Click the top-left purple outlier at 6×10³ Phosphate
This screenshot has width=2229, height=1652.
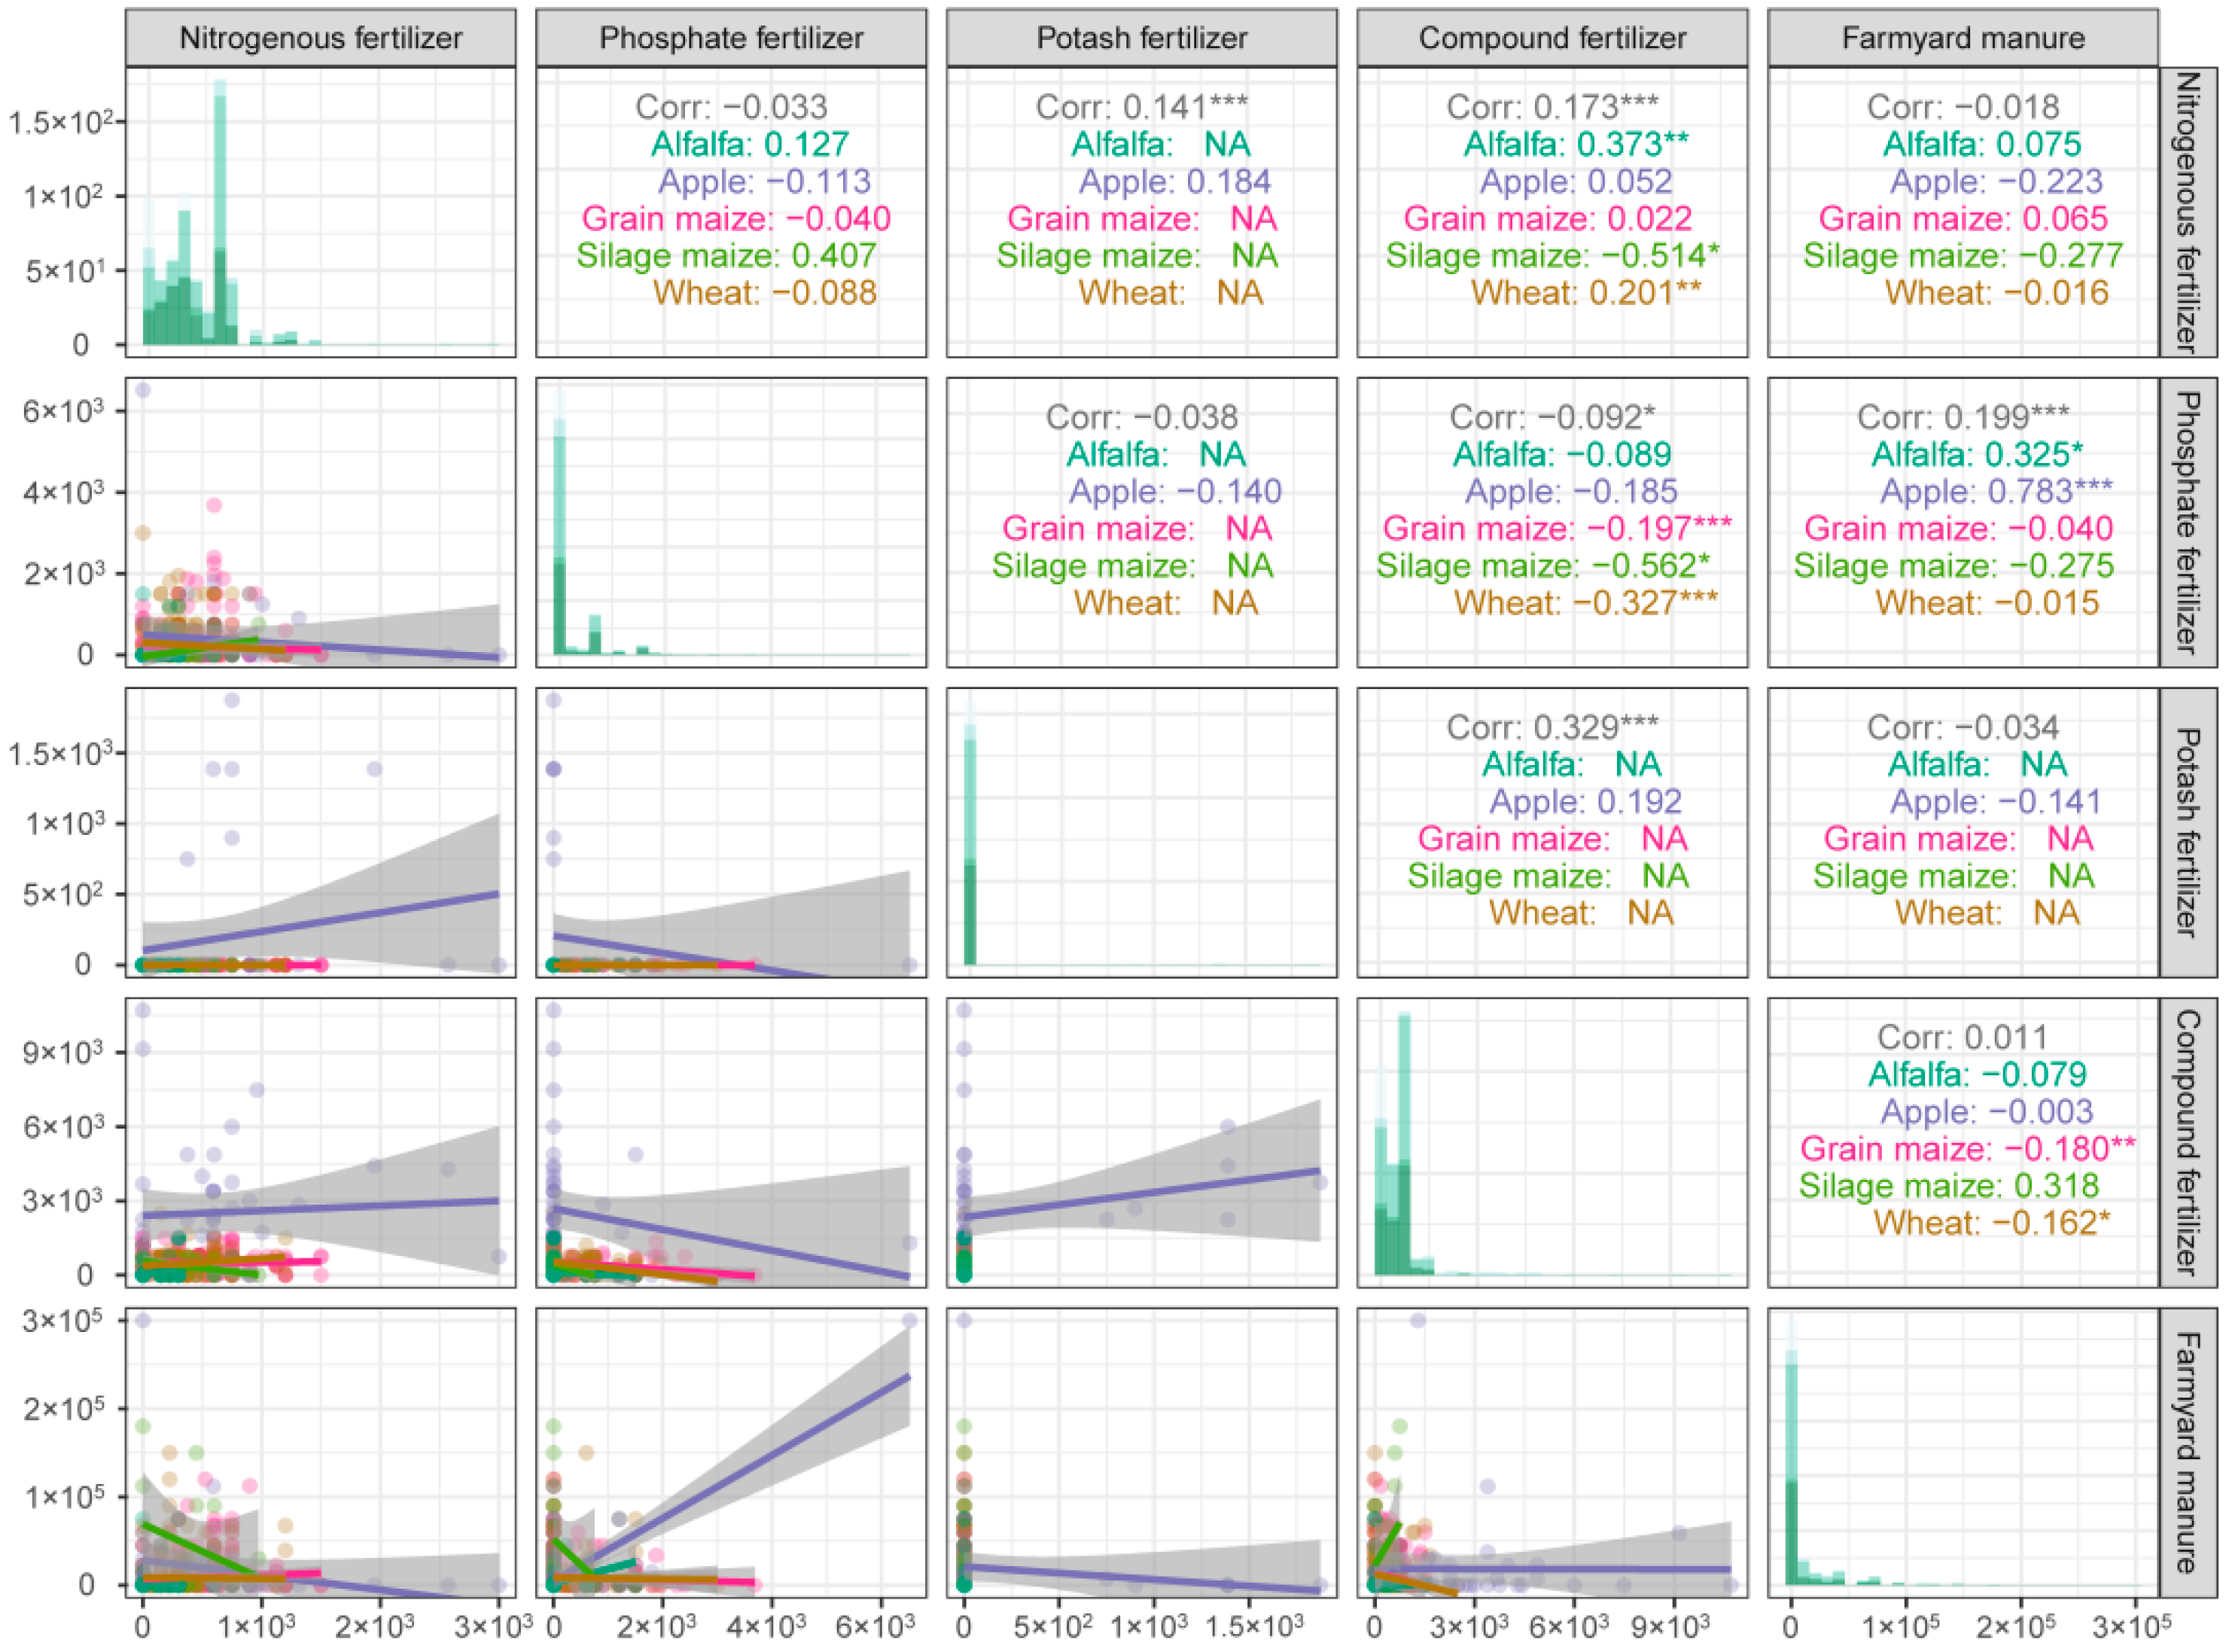pos(143,390)
